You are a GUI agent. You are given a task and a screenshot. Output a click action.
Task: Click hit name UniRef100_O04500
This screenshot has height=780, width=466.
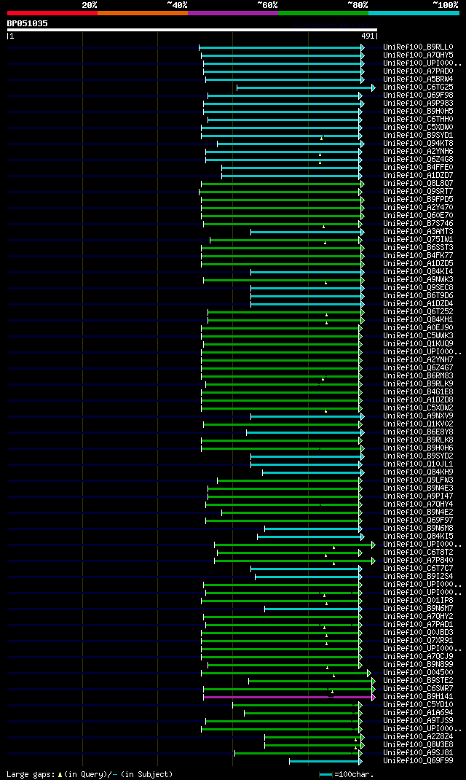coord(418,672)
